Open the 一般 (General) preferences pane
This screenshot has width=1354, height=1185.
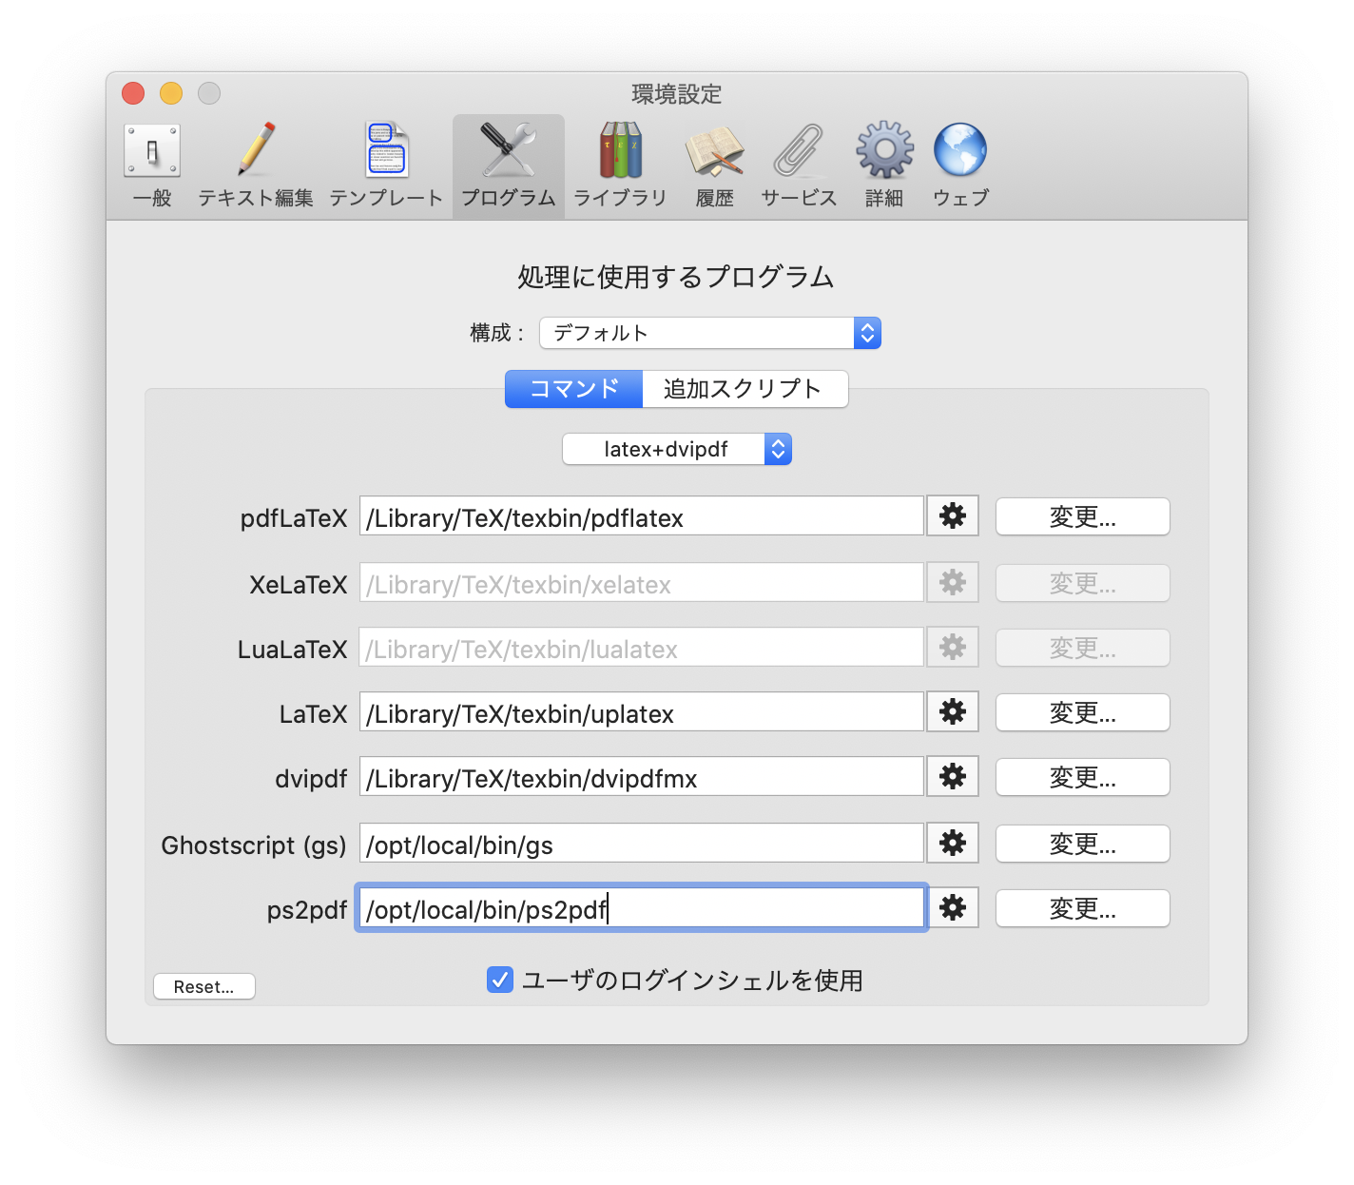152,165
